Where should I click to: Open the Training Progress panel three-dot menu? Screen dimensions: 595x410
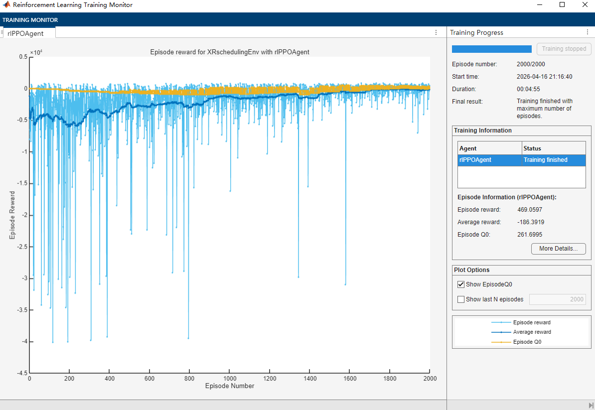587,32
